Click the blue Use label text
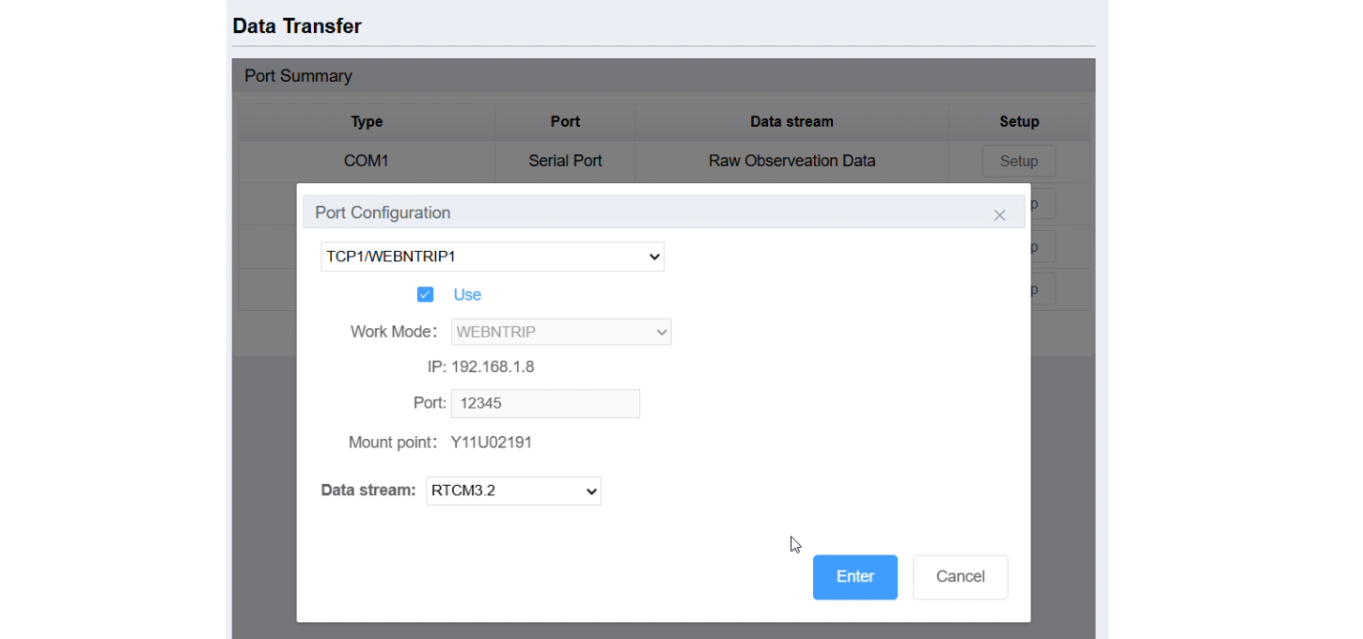Image resolution: width=1363 pixels, height=639 pixels. 467,294
